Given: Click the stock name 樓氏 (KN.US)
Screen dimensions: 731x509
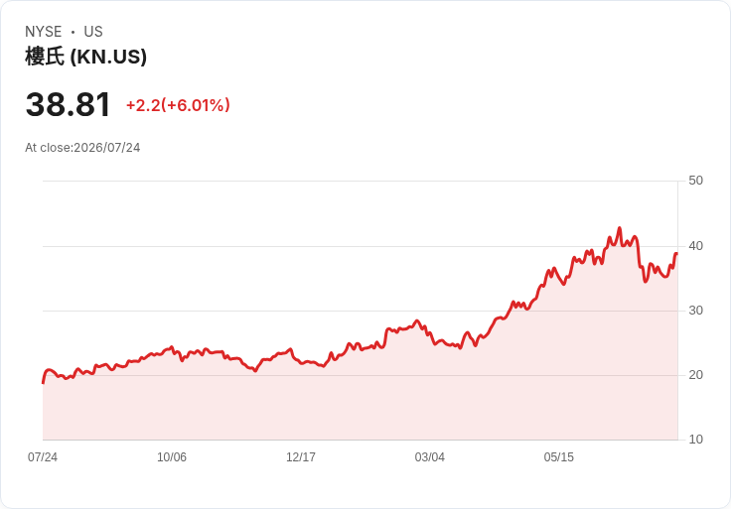Looking at the screenshot, I should pos(85,57).
